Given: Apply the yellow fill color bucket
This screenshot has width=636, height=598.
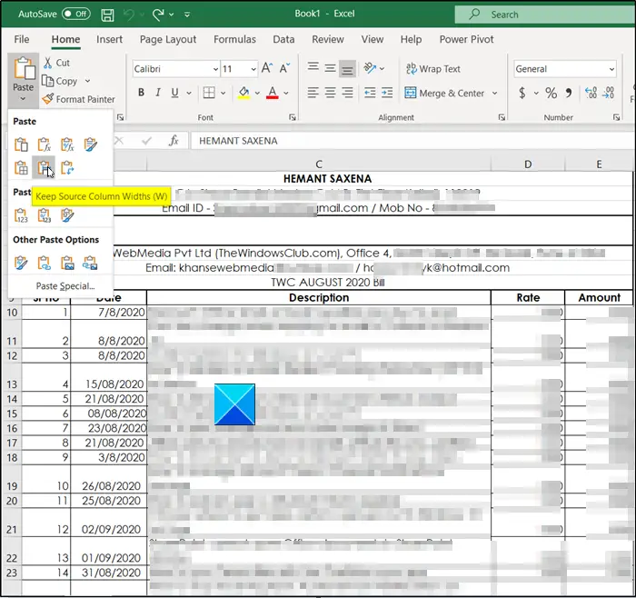Looking at the screenshot, I should [243, 93].
